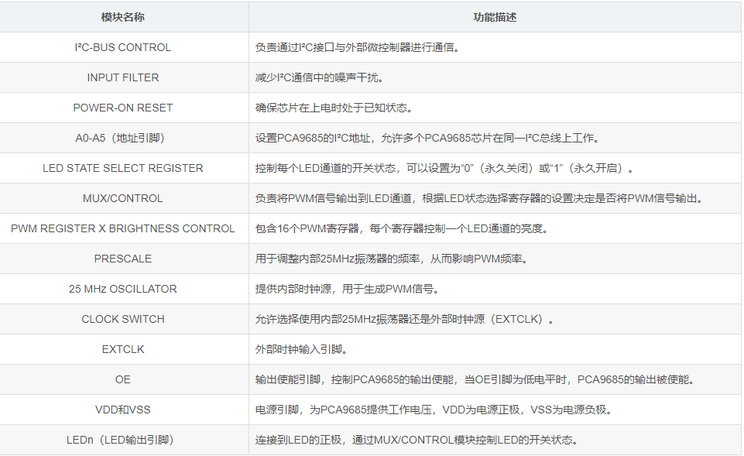The width and height of the screenshot is (744, 456).
Task: Click description starting with 设置PCA9685的I²C地址
Action: pos(428,138)
